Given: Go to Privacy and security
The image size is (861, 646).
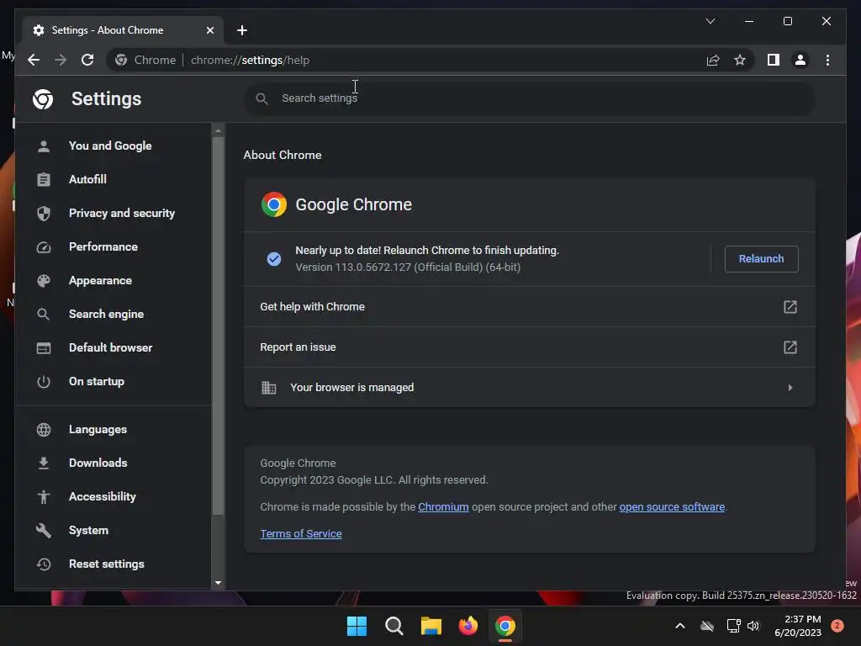Looking at the screenshot, I should (x=122, y=213).
